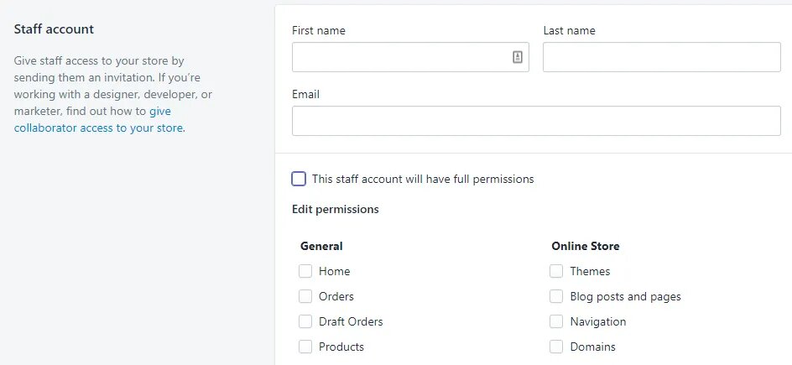Click the Last name field label
Image resolution: width=792 pixels, height=365 pixels.
coord(569,30)
